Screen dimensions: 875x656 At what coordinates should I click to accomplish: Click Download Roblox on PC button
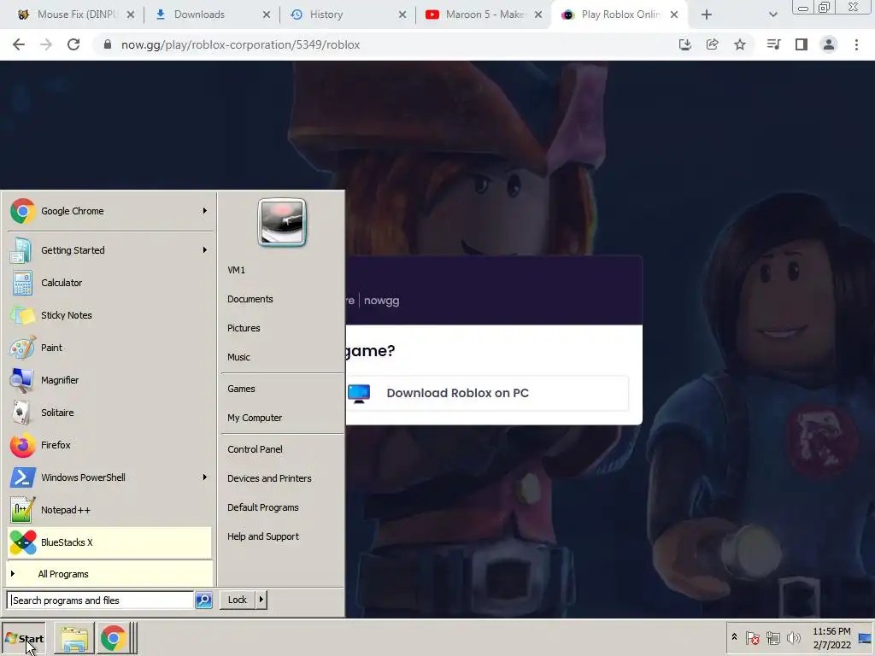486,393
